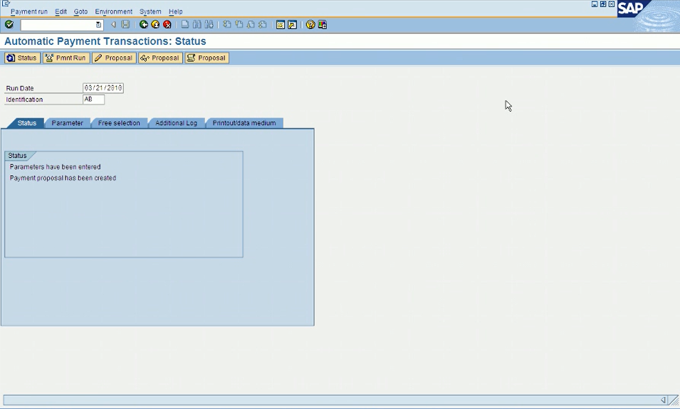Click the Proposal log button

tap(207, 58)
